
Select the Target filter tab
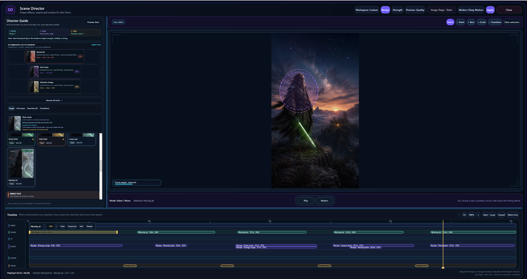pyautogui.click(x=11, y=108)
